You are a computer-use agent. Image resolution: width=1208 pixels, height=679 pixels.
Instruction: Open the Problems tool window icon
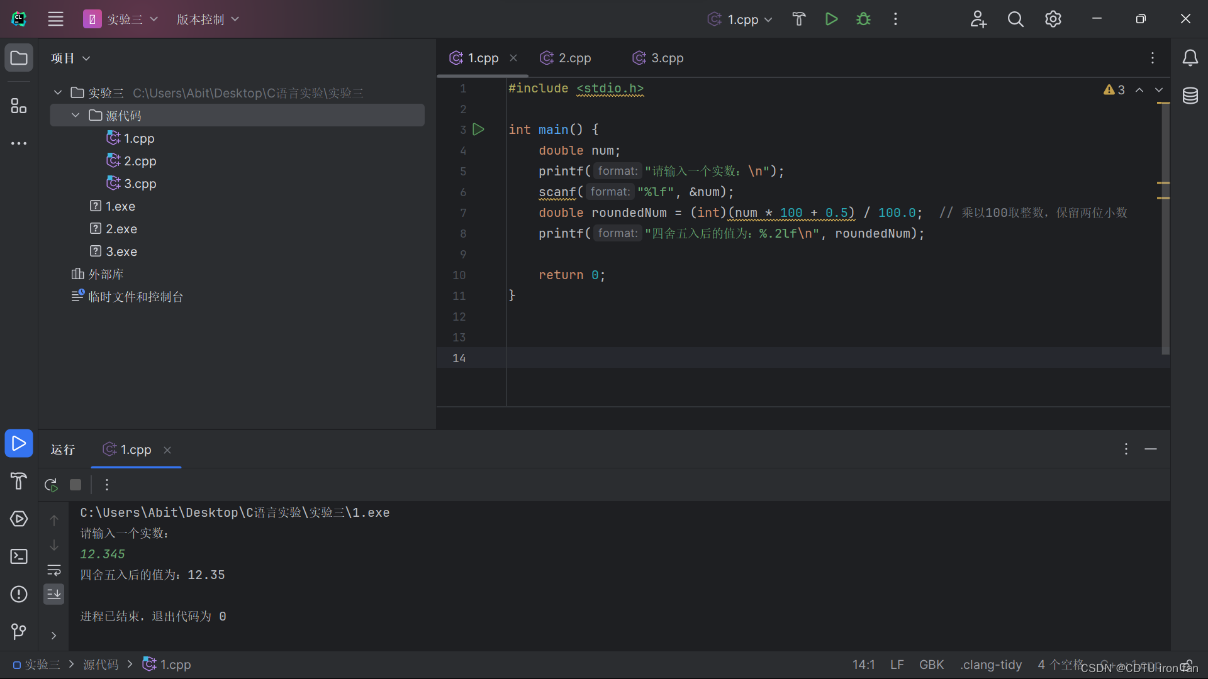click(x=19, y=594)
